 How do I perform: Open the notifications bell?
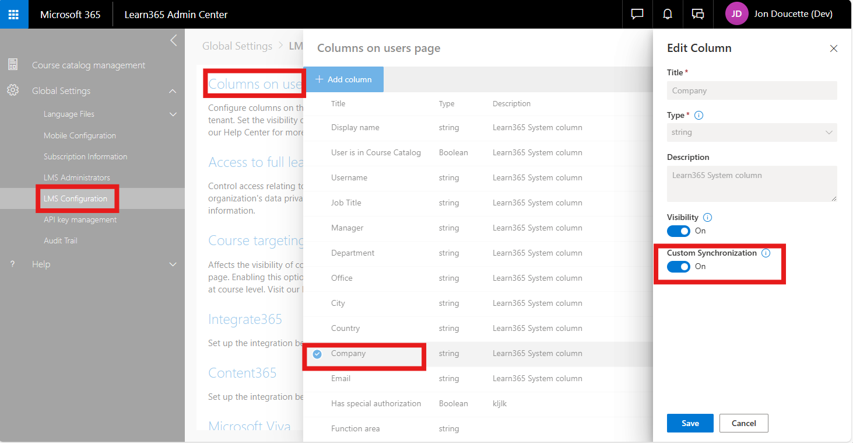point(668,14)
